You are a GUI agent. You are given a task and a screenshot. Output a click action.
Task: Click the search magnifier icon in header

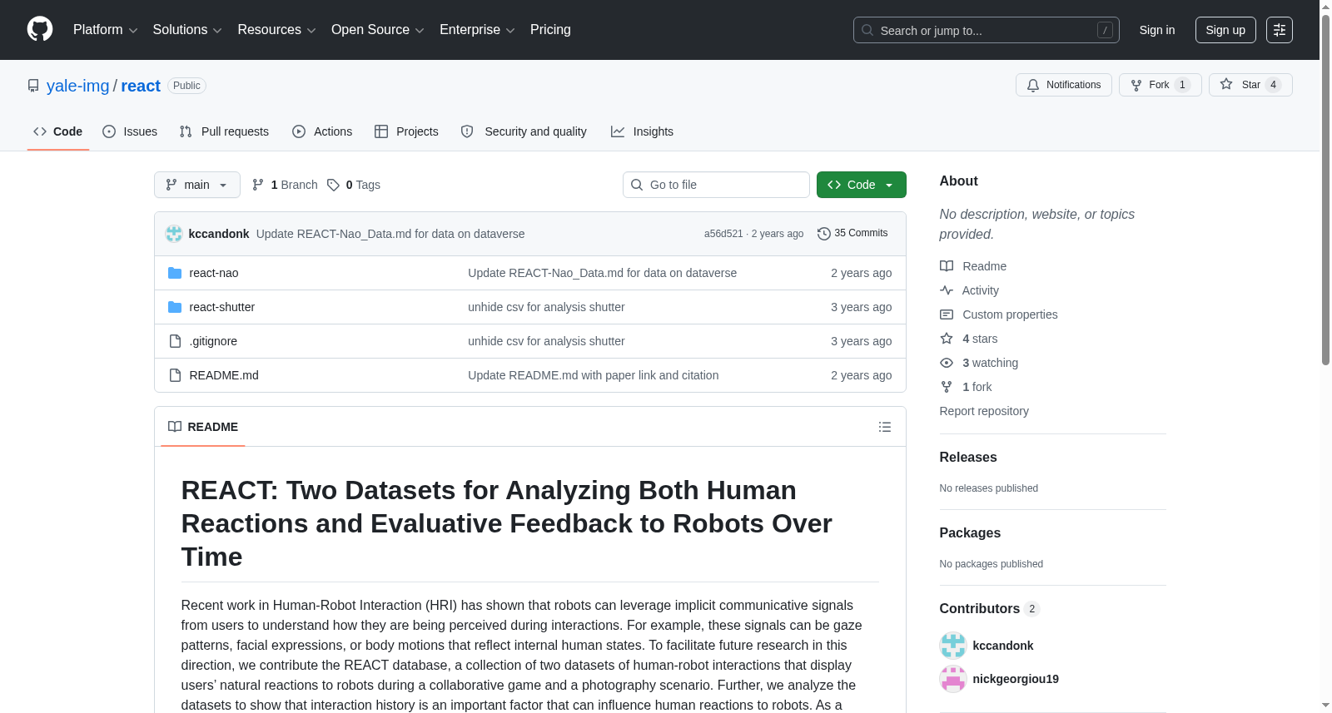(x=867, y=30)
